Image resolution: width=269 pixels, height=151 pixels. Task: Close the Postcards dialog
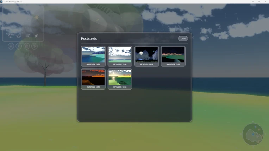[183, 39]
